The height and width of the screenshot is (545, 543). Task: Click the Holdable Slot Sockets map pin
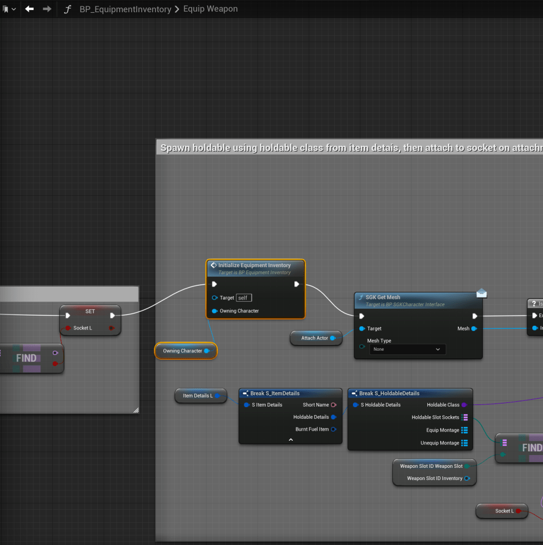[464, 417]
